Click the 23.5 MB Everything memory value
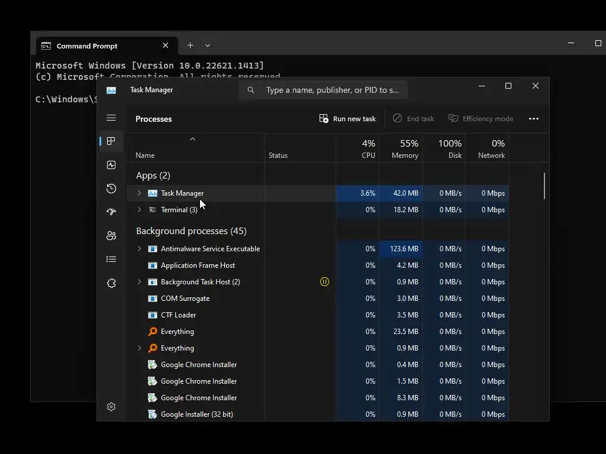Image resolution: width=606 pixels, height=454 pixels. click(x=406, y=332)
